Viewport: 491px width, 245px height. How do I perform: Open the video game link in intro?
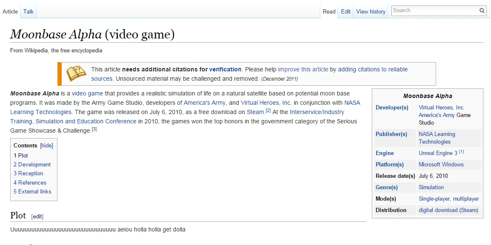point(87,93)
